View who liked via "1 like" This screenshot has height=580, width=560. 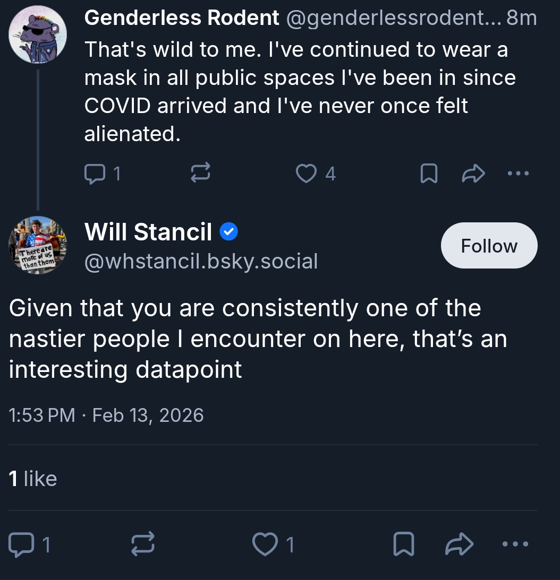click(x=33, y=479)
